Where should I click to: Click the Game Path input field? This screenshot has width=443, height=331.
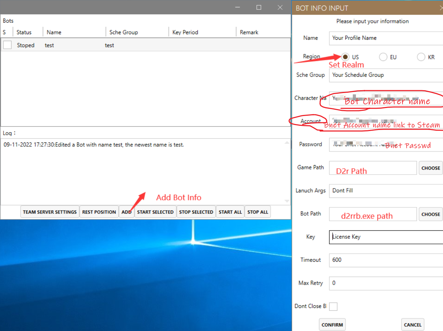(373, 168)
